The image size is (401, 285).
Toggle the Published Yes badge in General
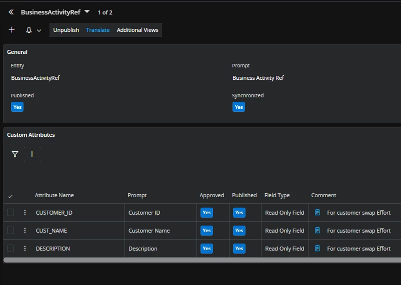click(17, 107)
